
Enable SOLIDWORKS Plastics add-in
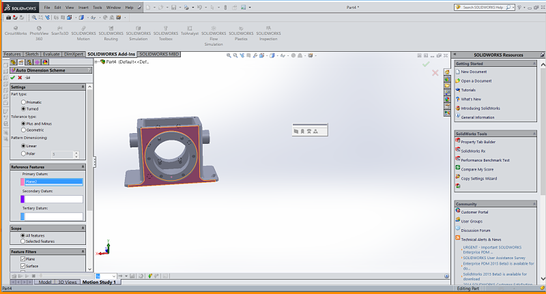point(241,33)
